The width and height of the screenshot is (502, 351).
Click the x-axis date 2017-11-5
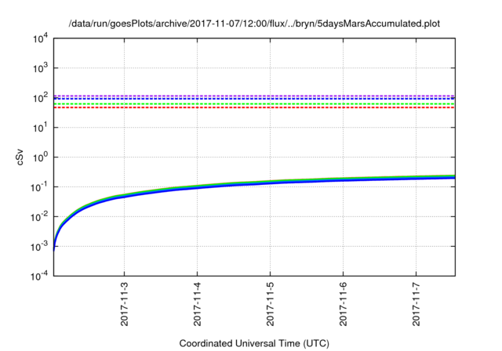click(270, 304)
